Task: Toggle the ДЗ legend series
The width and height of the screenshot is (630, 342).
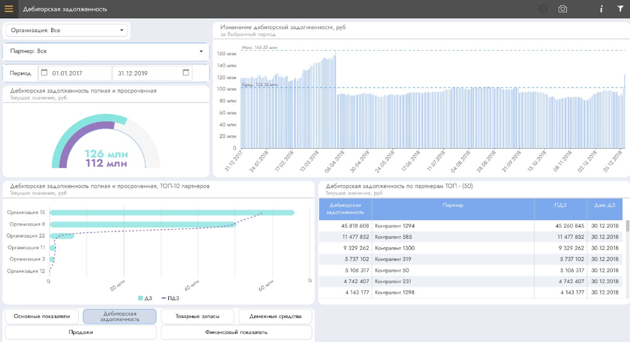Action: pos(145,298)
